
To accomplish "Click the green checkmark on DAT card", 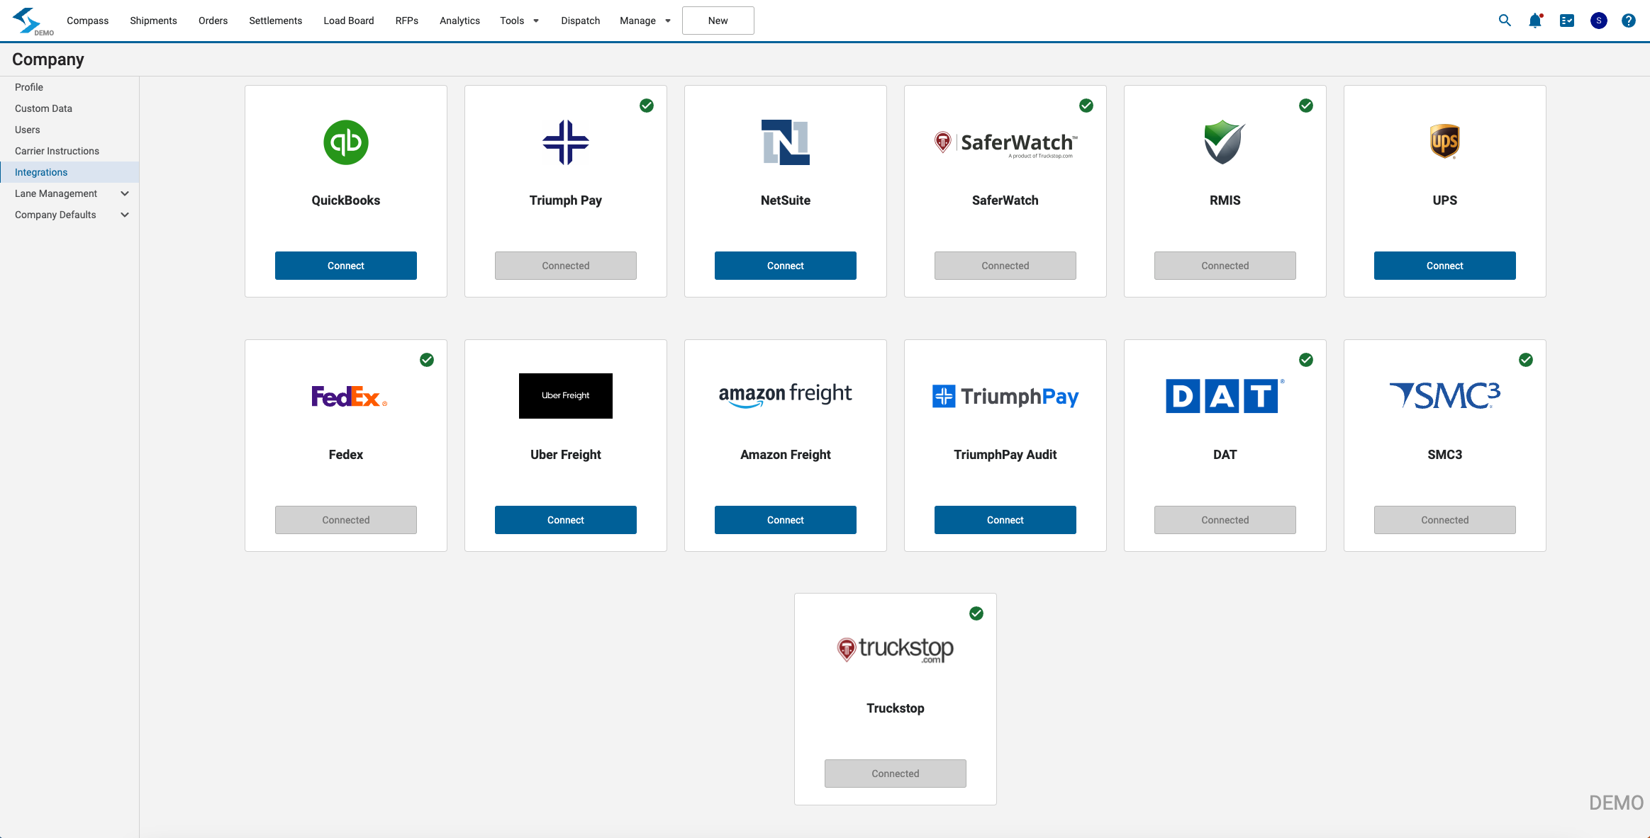I will tap(1307, 360).
